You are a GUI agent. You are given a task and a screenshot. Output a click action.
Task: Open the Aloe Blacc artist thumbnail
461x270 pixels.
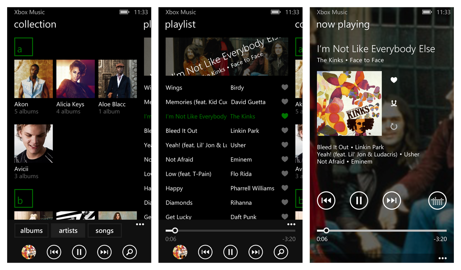tap(118, 79)
